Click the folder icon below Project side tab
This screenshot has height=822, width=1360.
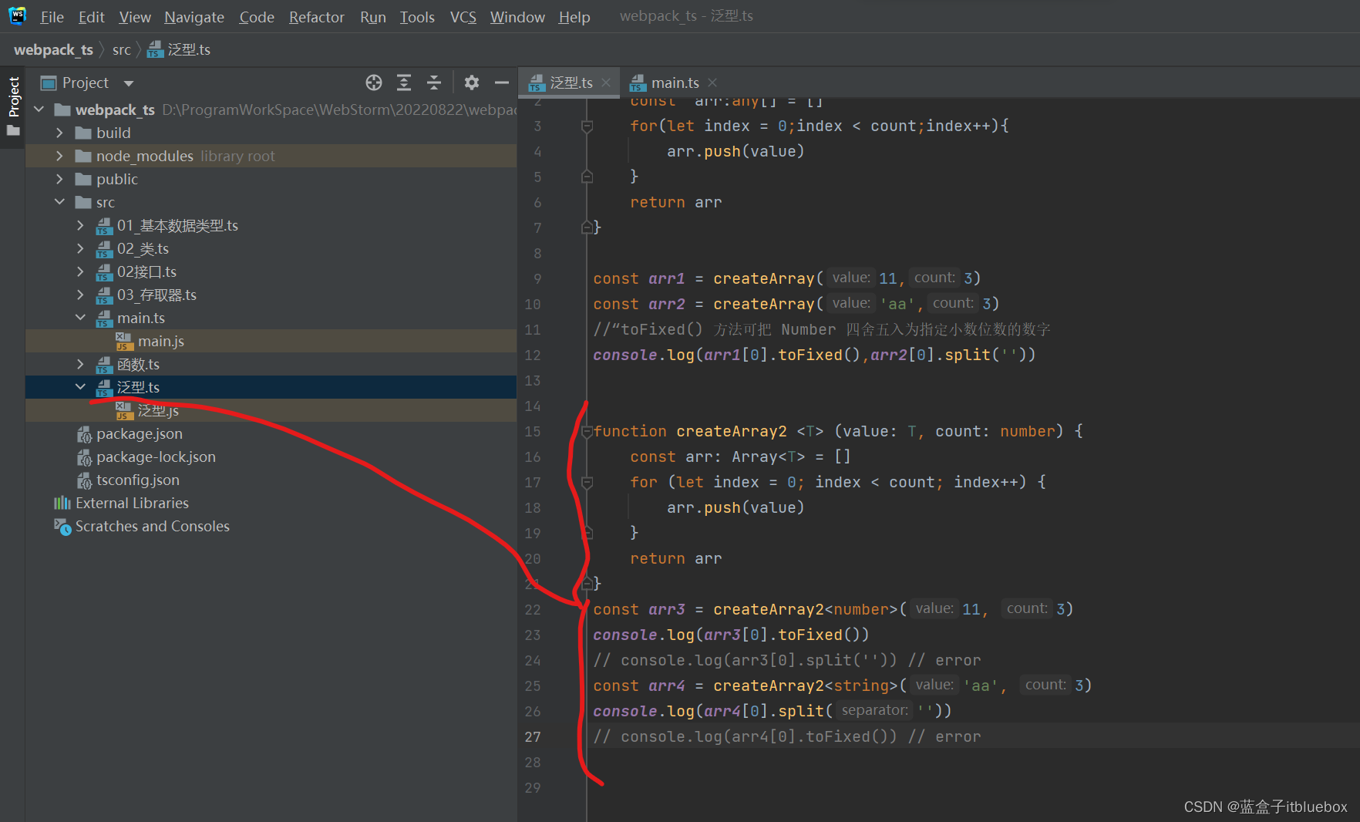13,130
